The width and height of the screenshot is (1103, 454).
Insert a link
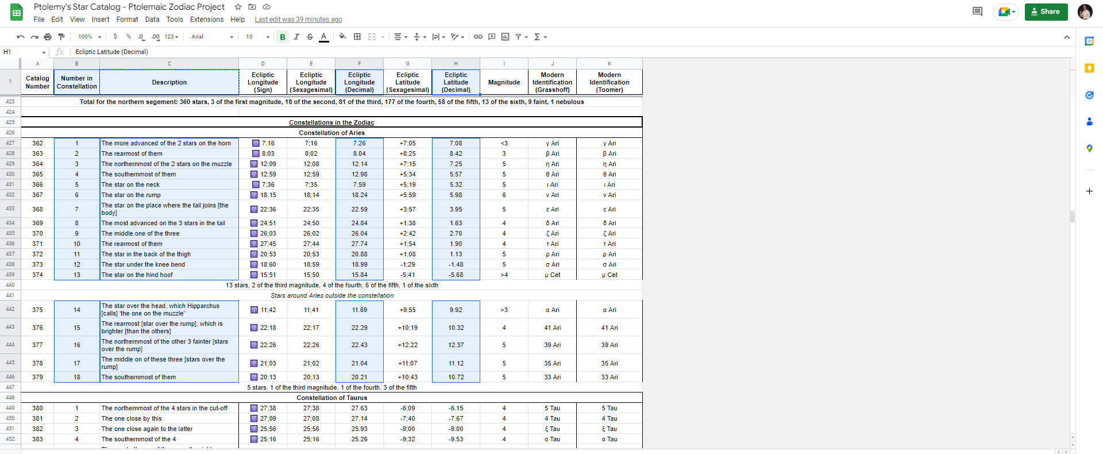[x=478, y=37]
